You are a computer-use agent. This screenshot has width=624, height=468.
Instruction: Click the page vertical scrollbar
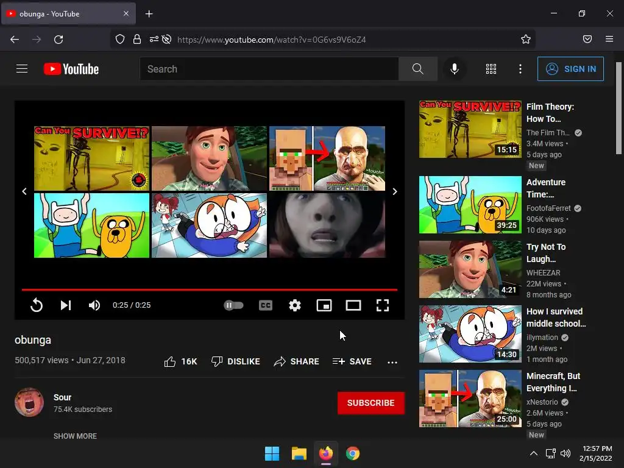[x=619, y=108]
